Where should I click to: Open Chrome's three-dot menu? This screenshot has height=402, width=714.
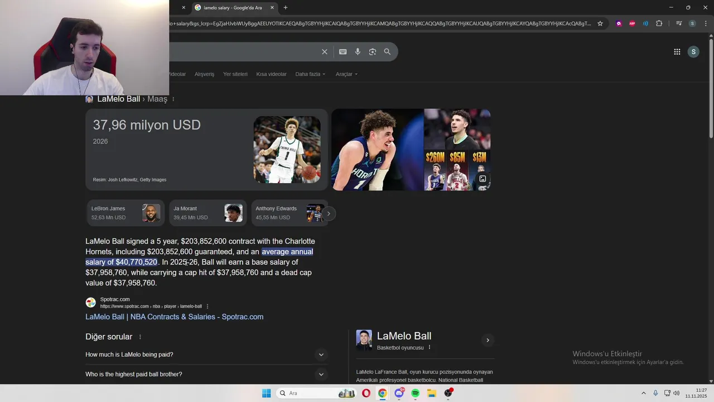[x=706, y=23]
